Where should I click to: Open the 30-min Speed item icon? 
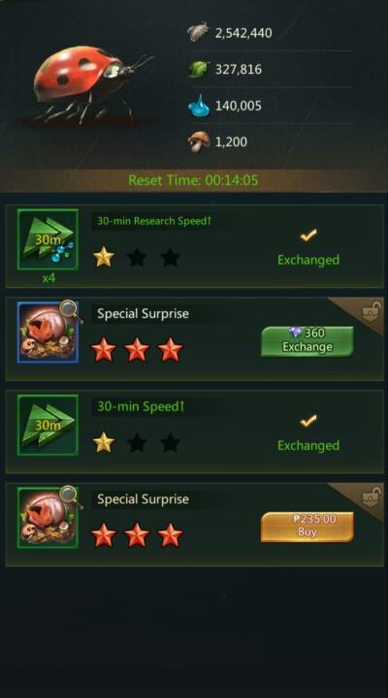pyautogui.click(x=48, y=426)
